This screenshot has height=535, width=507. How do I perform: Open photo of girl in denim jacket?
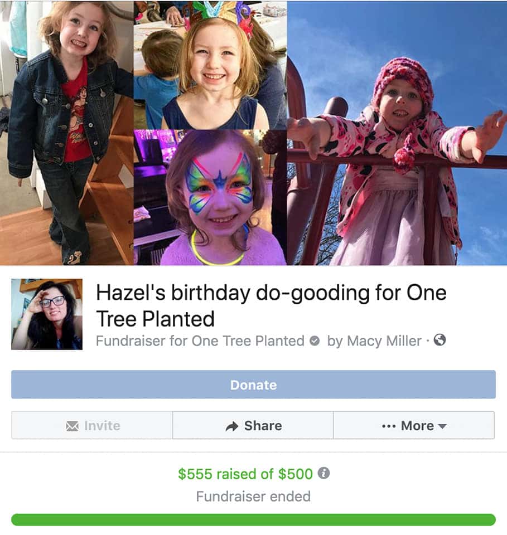[66, 132]
